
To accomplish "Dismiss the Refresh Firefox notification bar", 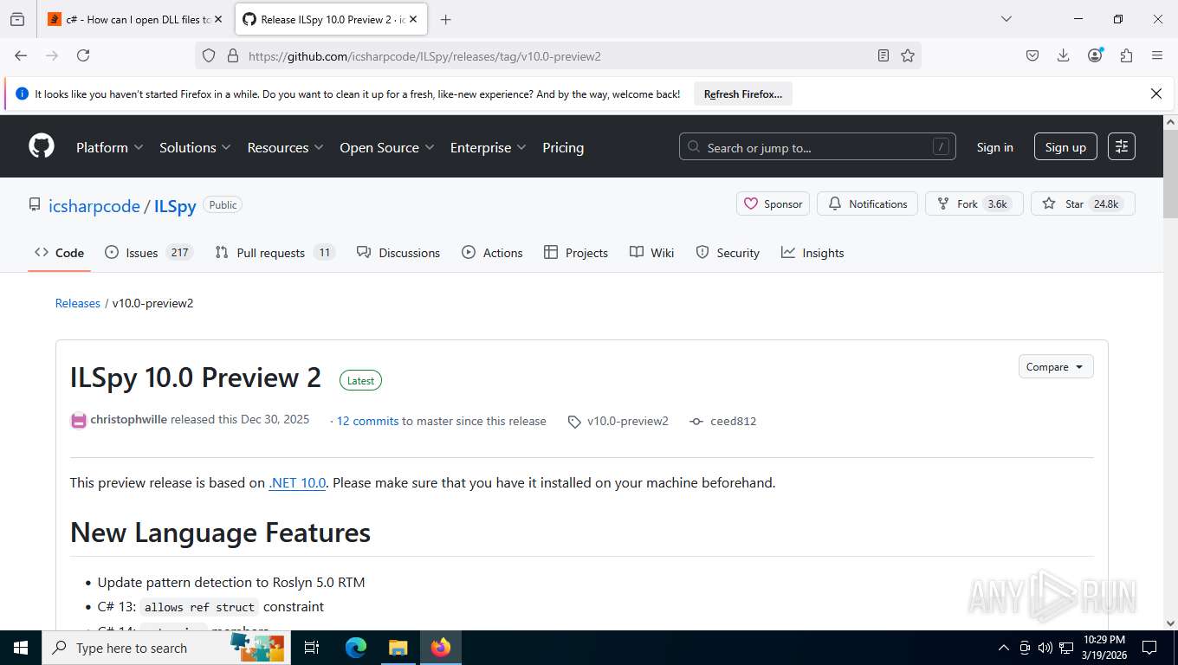I will coord(1155,94).
